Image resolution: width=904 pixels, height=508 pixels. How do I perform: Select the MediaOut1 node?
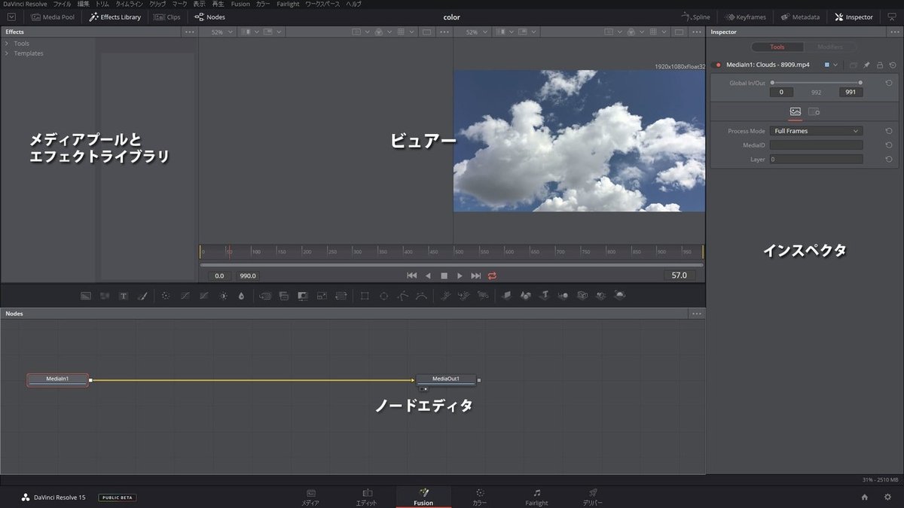click(x=446, y=379)
